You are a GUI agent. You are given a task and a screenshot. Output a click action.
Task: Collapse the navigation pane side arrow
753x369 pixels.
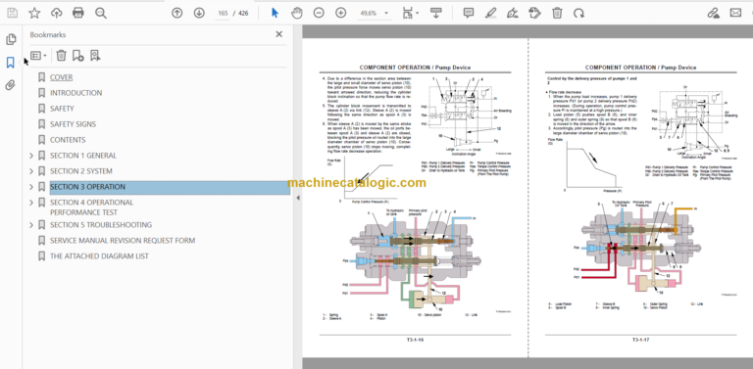tap(298, 198)
